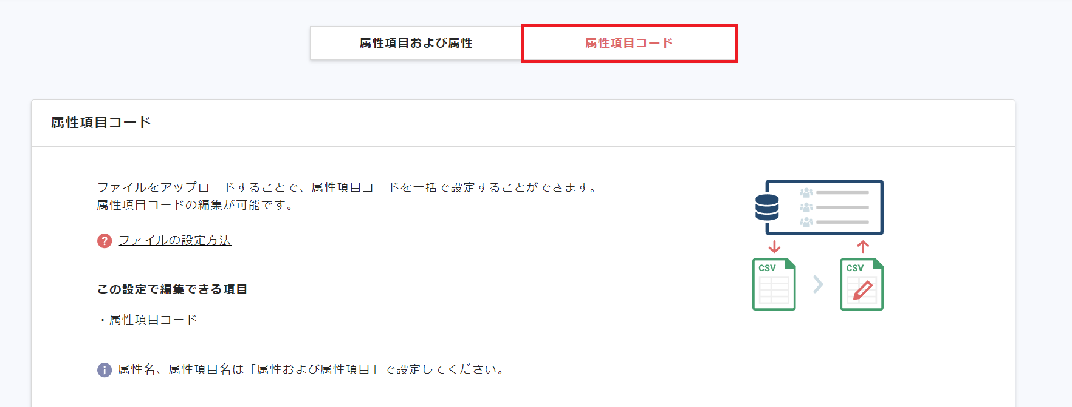Click the CSV file icon with pencil mark

click(x=861, y=284)
